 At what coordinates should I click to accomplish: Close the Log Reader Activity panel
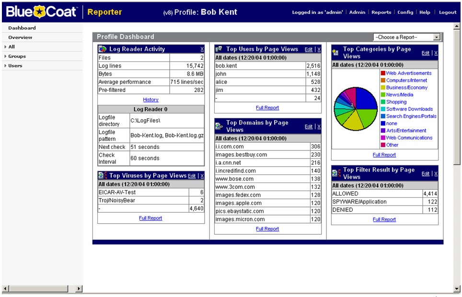[202, 49]
